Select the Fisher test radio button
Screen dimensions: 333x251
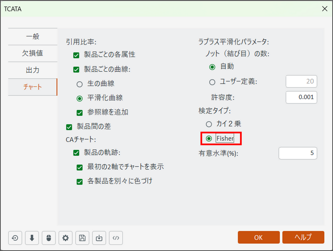[209, 139]
